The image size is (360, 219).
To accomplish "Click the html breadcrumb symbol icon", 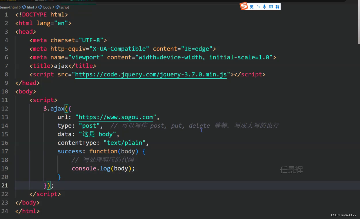I will click(x=24, y=7).
